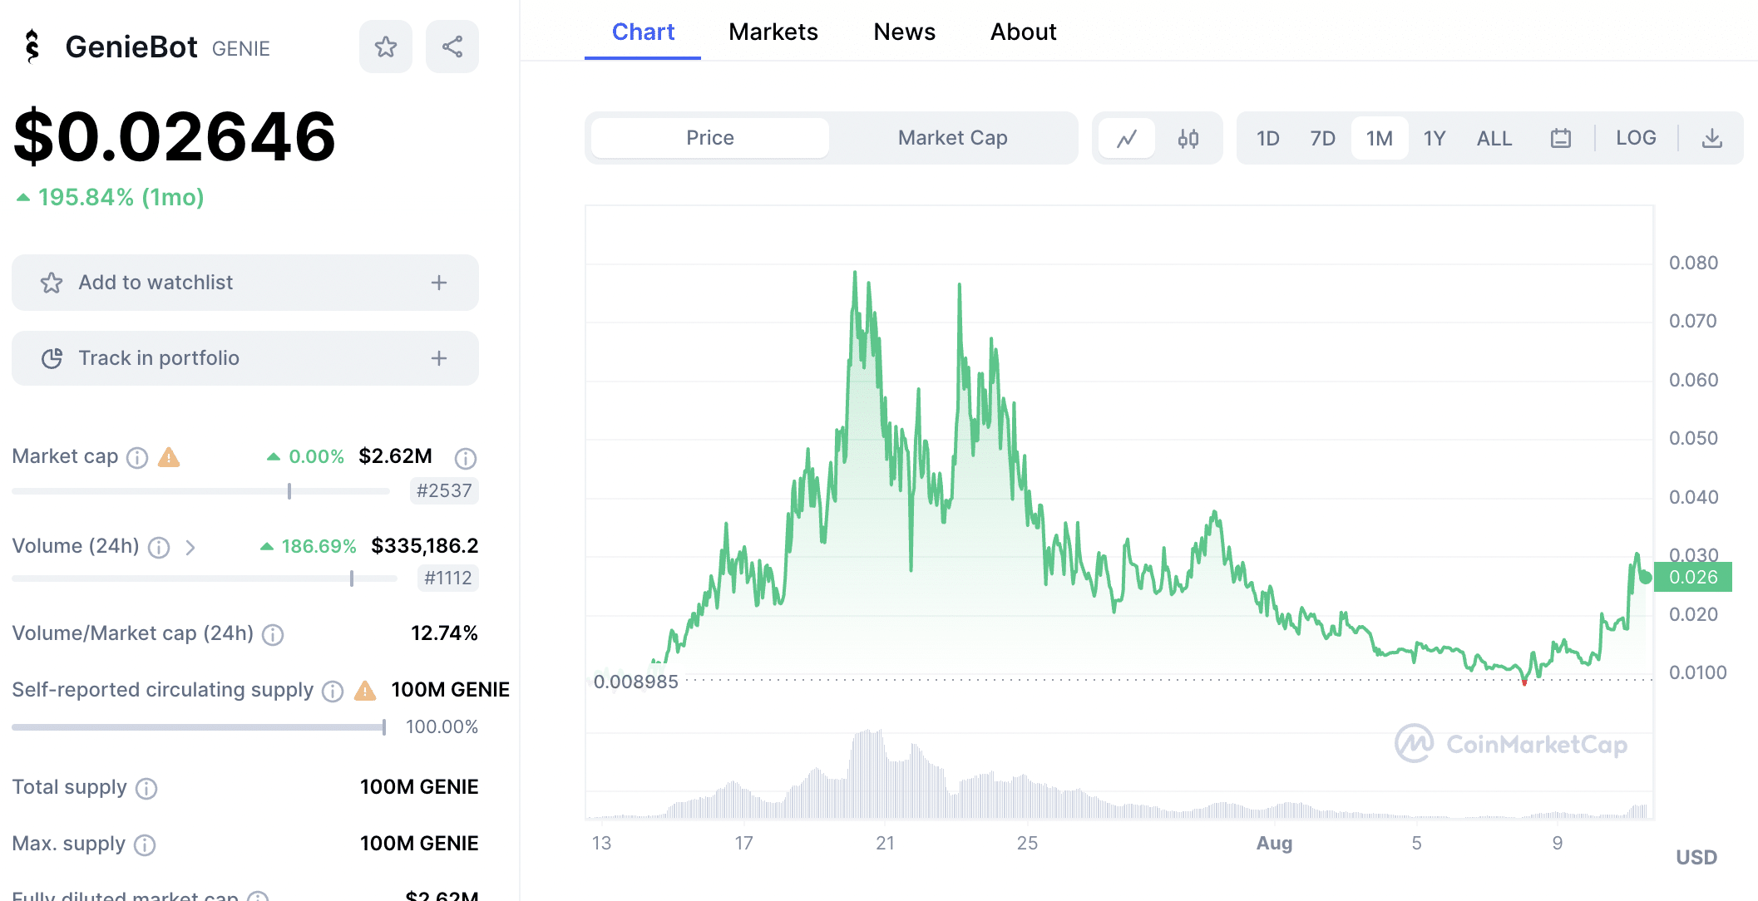Click the circulating supply warning triangle
This screenshot has width=1758, height=901.
tap(365, 690)
